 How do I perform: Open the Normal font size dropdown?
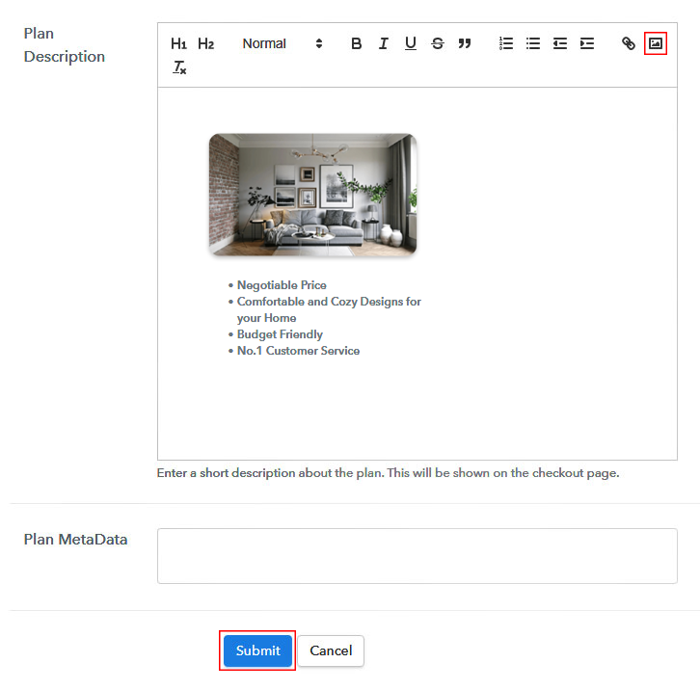pyautogui.click(x=283, y=43)
